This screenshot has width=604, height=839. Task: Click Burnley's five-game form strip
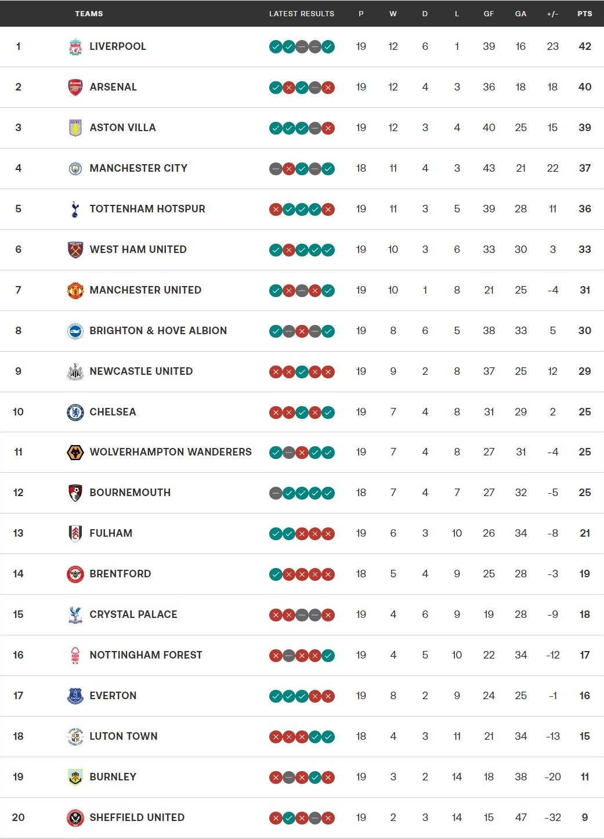pyautogui.click(x=301, y=776)
